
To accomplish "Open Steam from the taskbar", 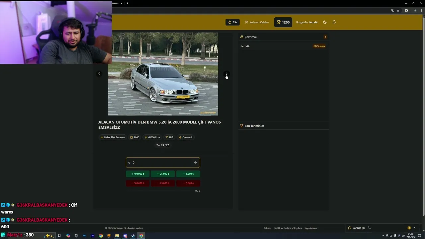I will point(133,236).
